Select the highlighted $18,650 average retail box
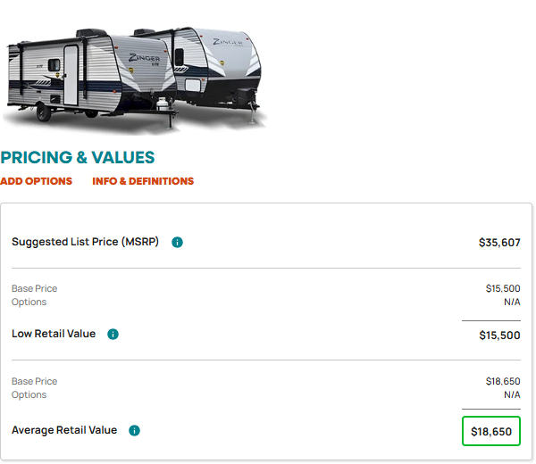This screenshot has height=464, width=536. click(491, 431)
